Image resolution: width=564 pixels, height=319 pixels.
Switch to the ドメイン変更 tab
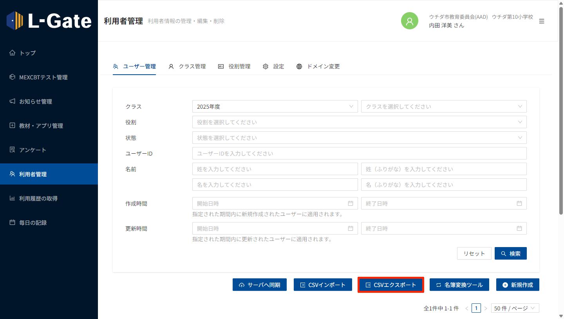click(318, 66)
